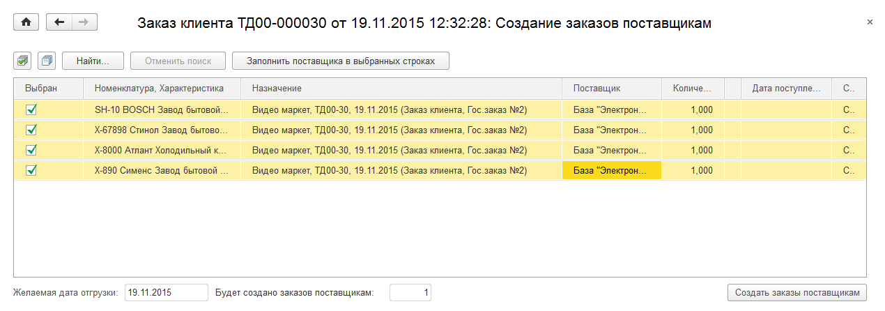
Task: Click the Найти... button
Action: click(x=93, y=61)
